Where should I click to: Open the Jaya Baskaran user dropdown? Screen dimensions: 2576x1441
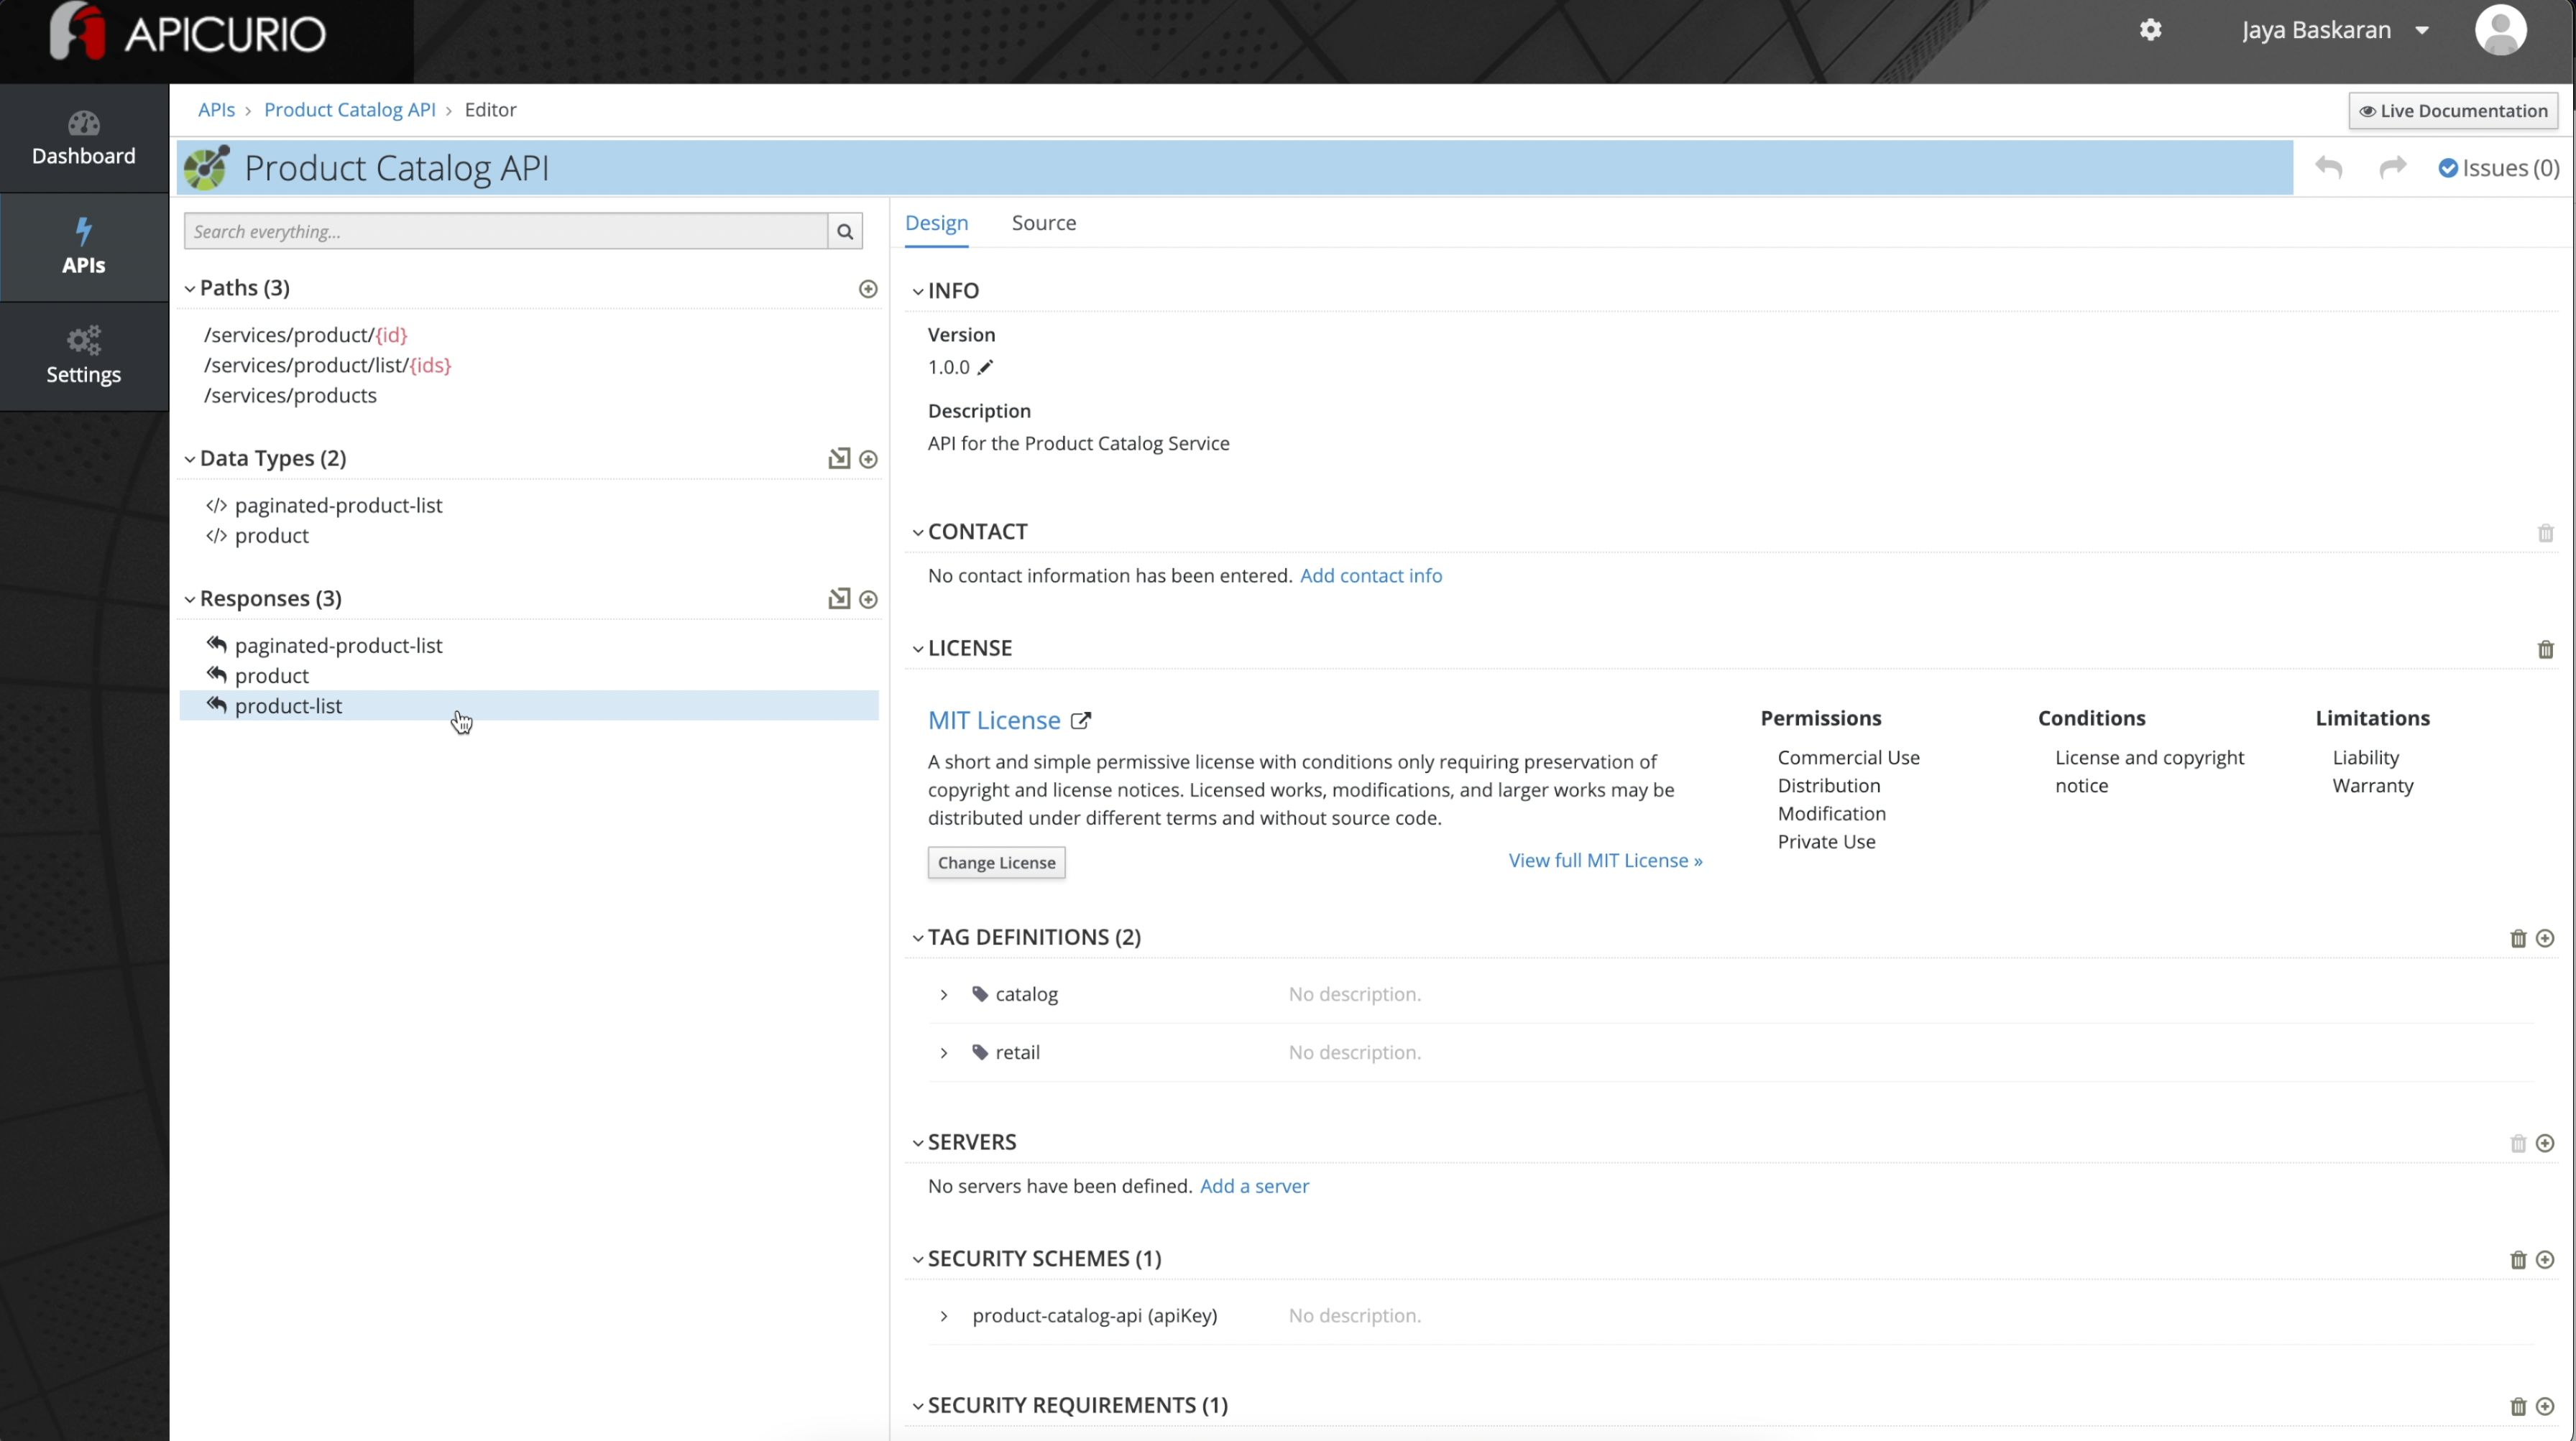tap(2335, 30)
